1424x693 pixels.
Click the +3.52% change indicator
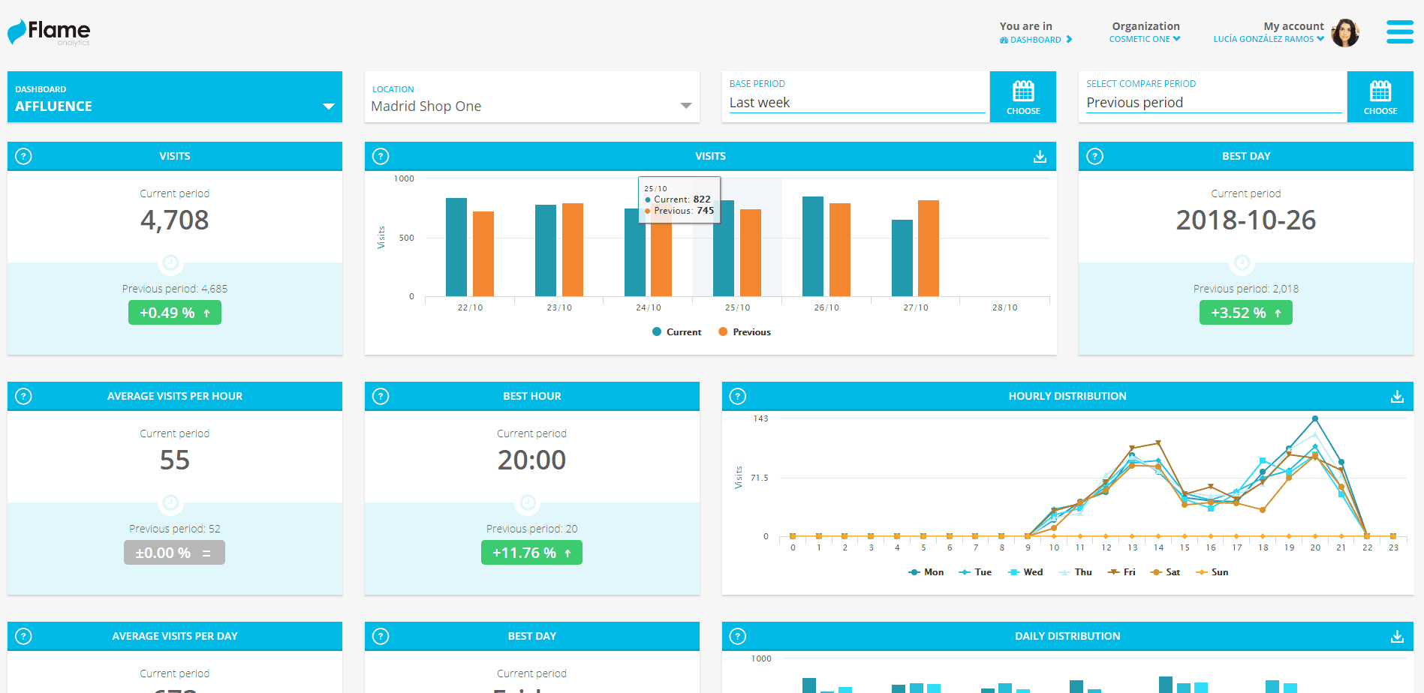(x=1245, y=313)
